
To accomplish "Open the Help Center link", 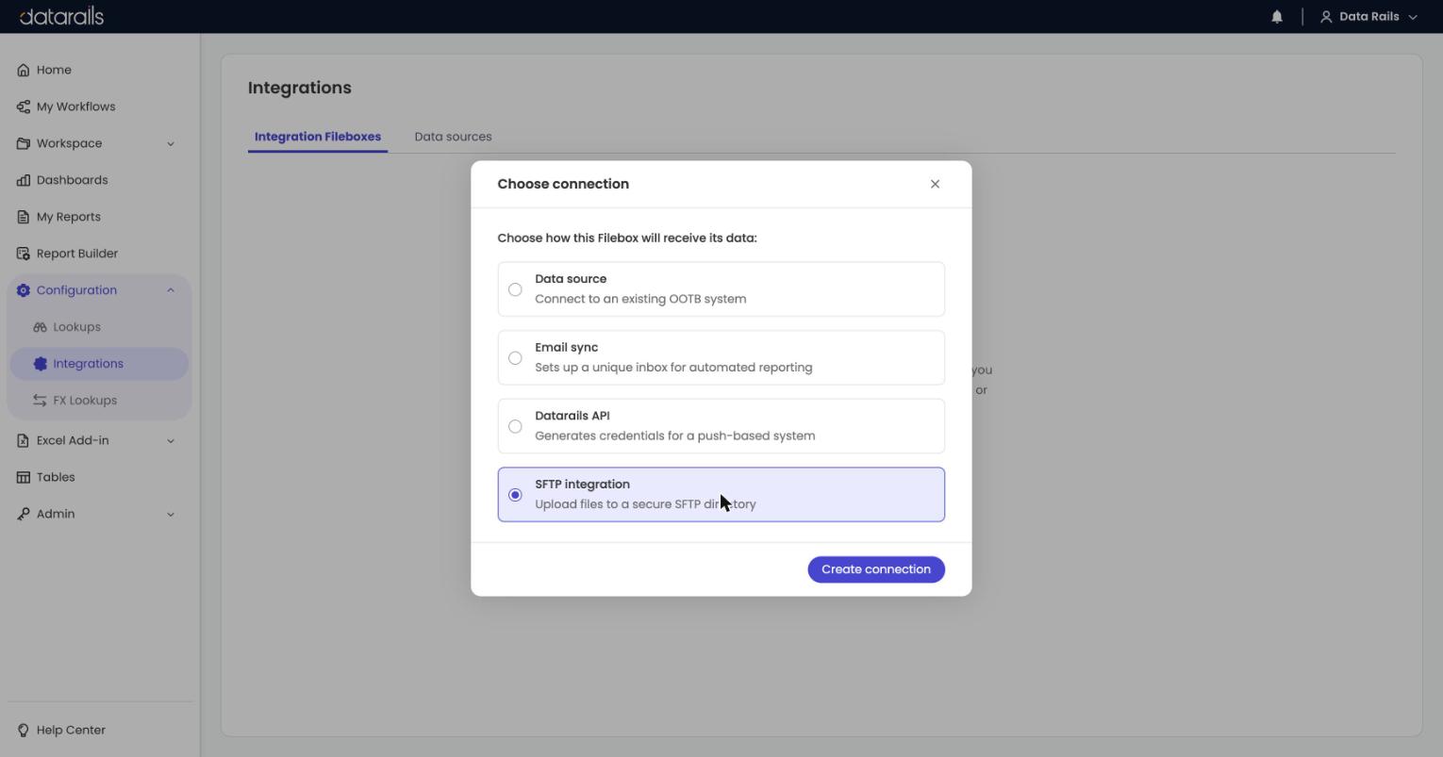I will point(71,731).
